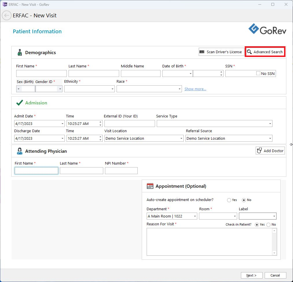Select Yes for auto-create appointment
Image resolution: width=293 pixels, height=282 pixels.
(229, 200)
